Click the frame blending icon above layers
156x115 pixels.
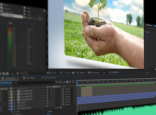[x=67, y=82]
